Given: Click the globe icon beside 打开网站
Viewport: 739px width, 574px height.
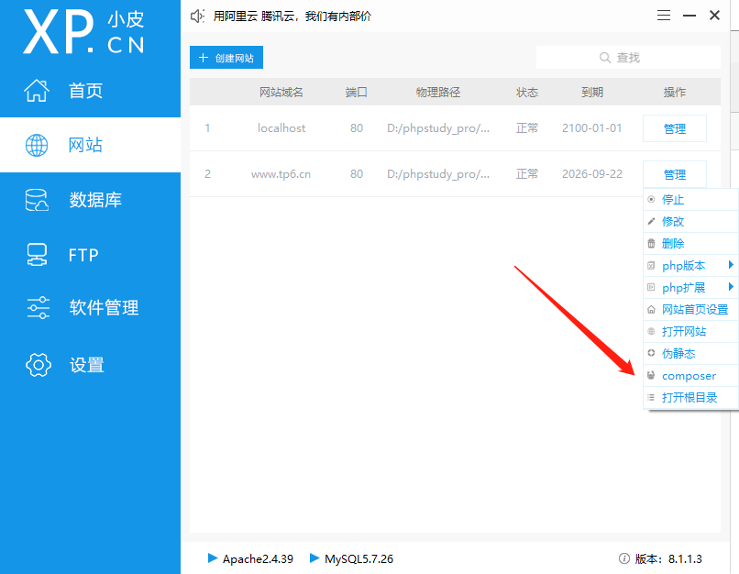Looking at the screenshot, I should (651, 331).
